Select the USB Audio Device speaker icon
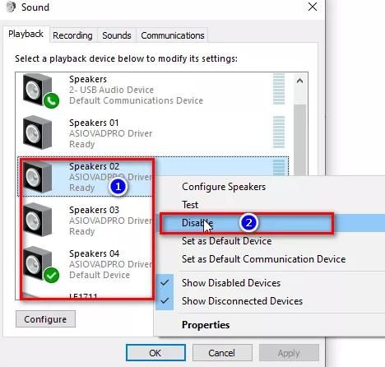385x367 pixels. tap(39, 91)
